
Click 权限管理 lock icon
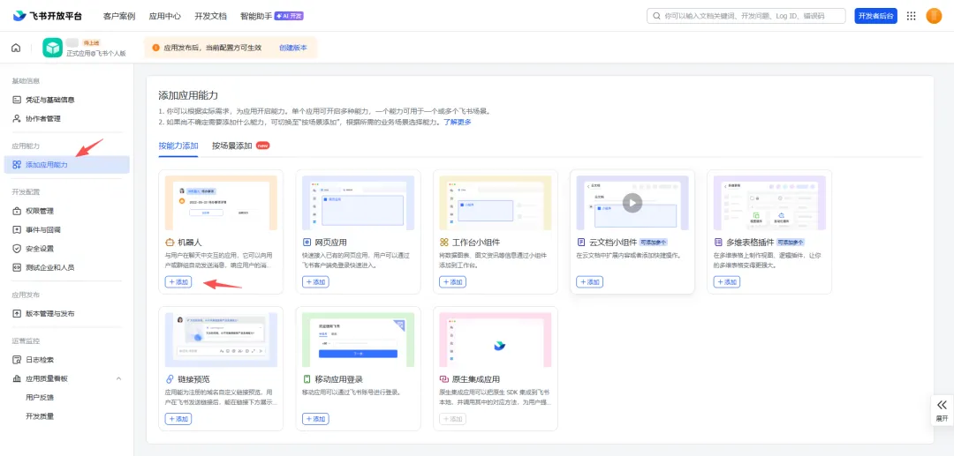pos(17,211)
